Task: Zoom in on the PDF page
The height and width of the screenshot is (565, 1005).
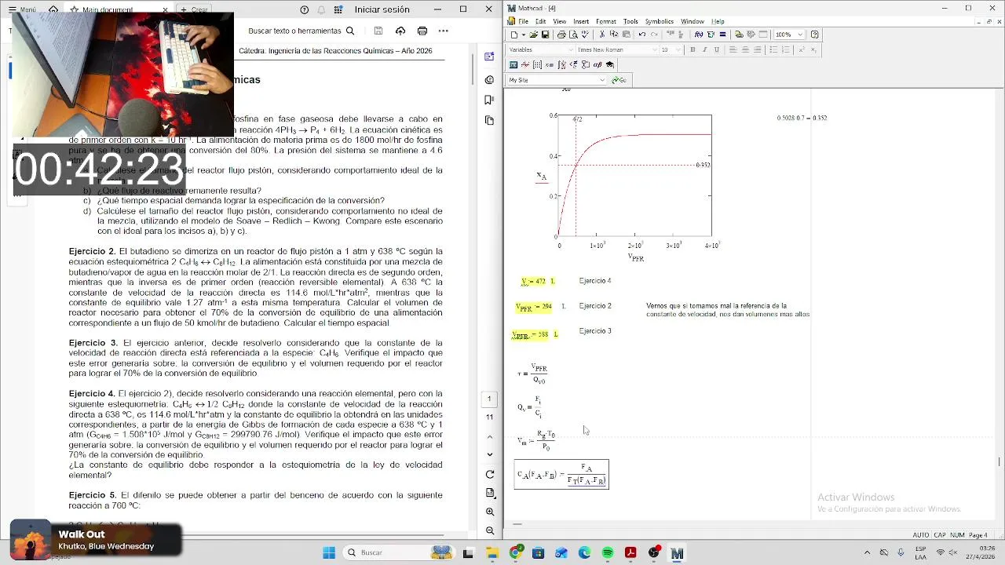Action: (490, 512)
